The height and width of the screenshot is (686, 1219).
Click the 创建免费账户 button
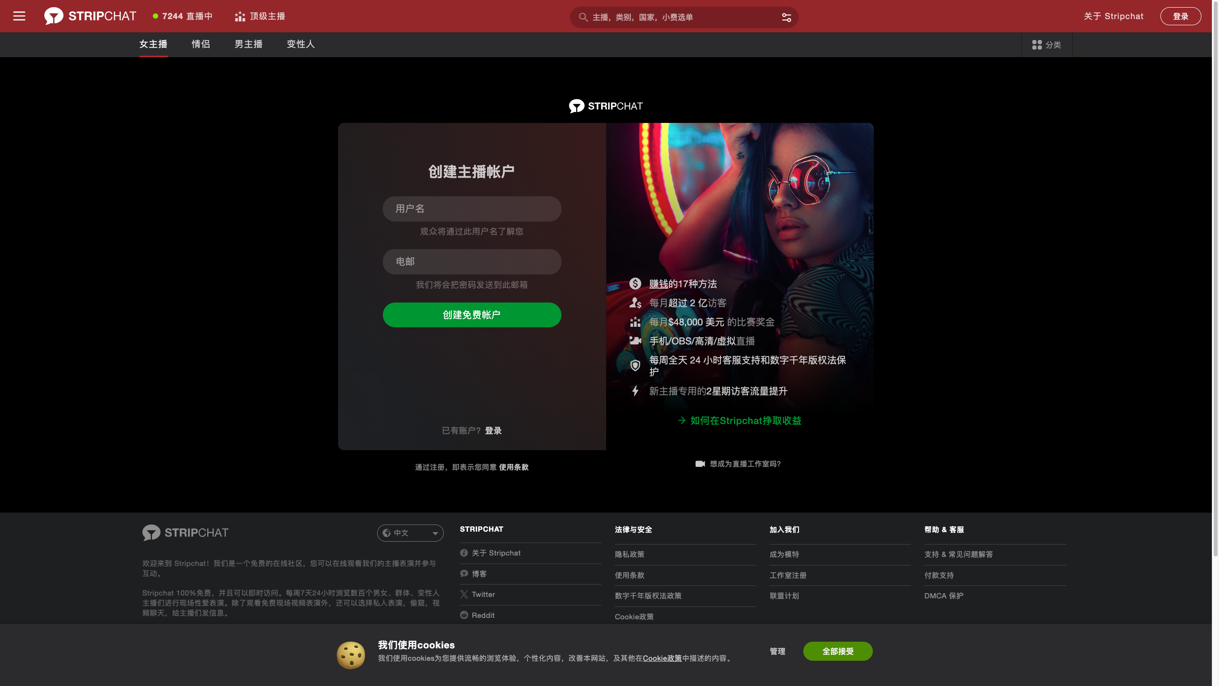(471, 315)
